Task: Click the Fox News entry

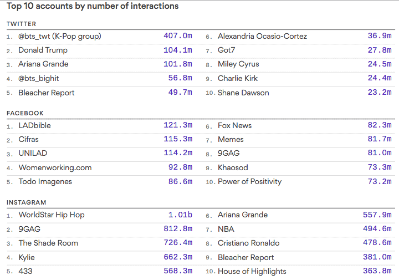Action: point(234,125)
